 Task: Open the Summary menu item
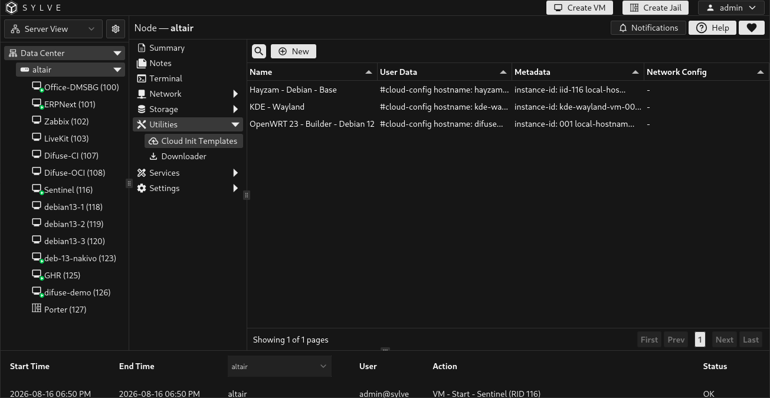click(x=188, y=48)
